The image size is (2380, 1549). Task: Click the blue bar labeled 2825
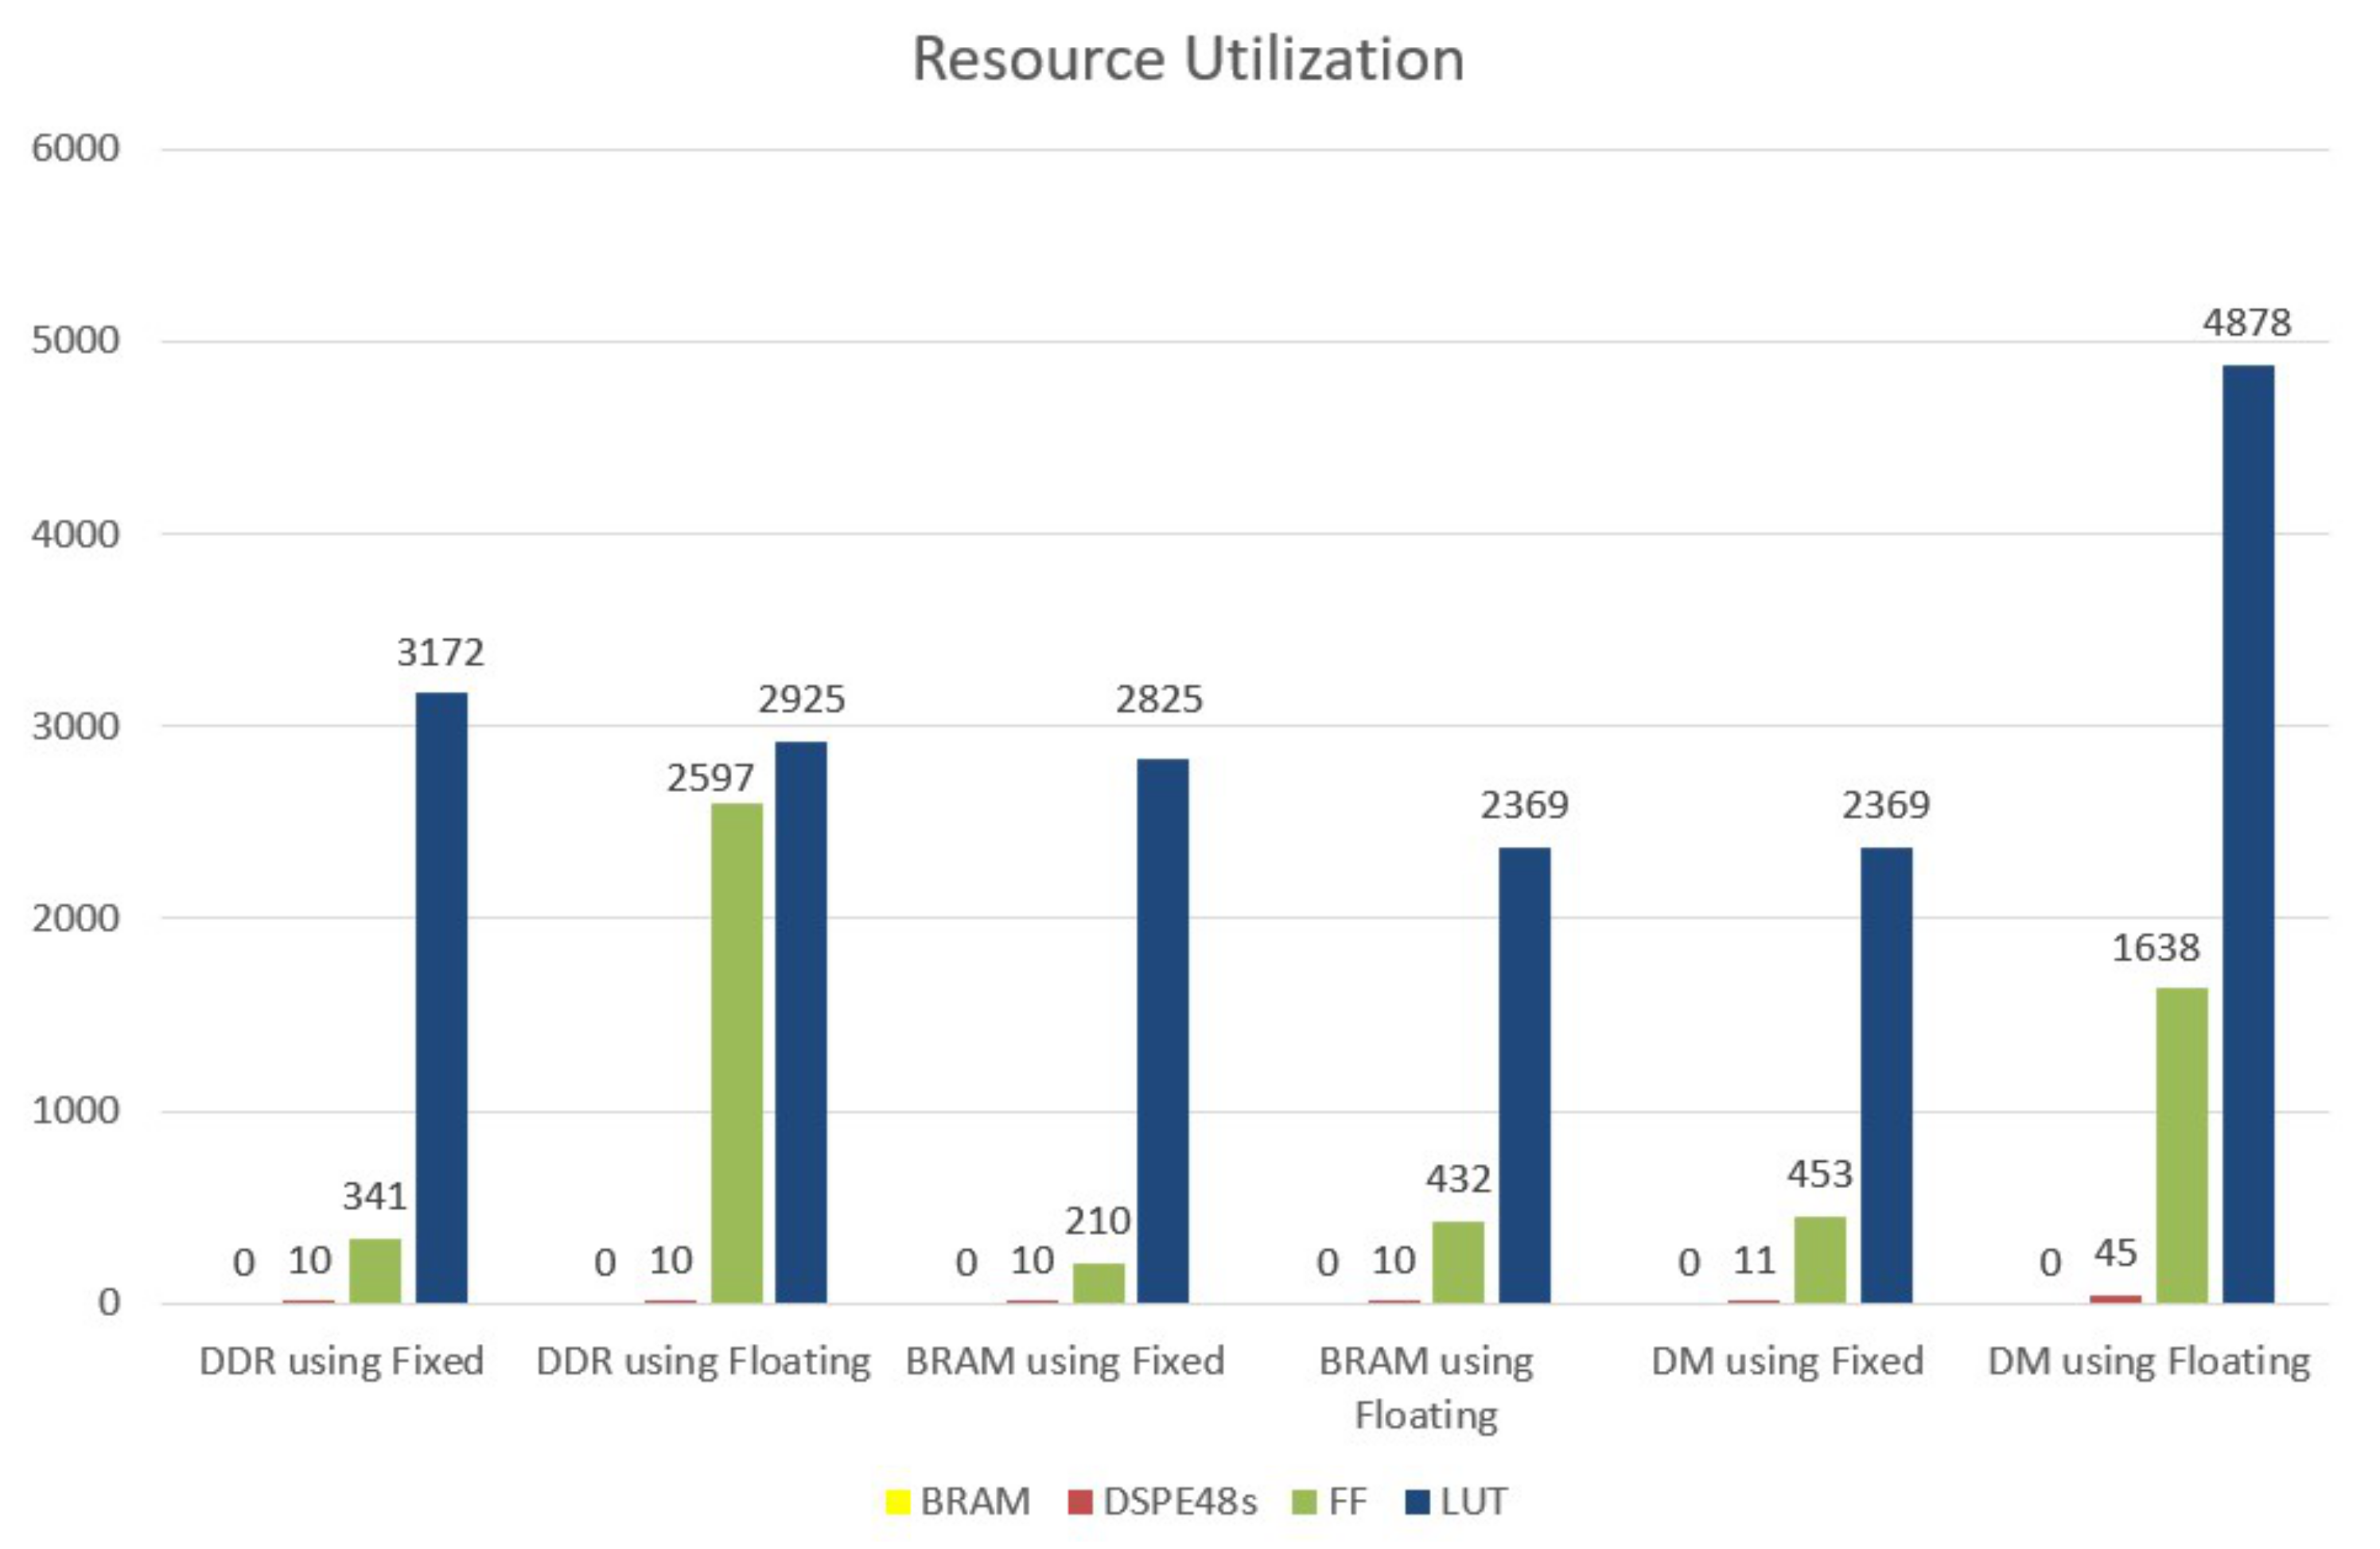(1163, 1031)
